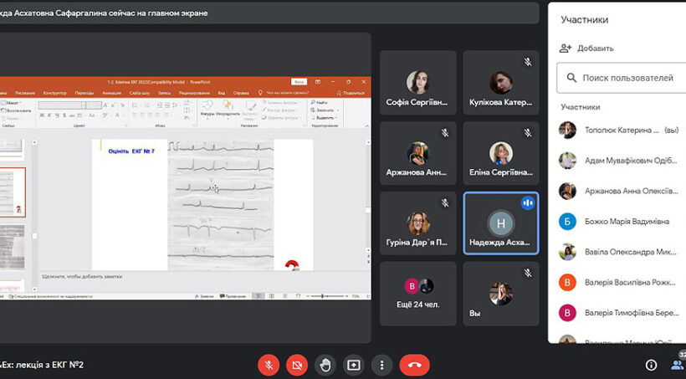Leave the call with red hang-up button
The width and height of the screenshot is (686, 379).
click(x=414, y=365)
